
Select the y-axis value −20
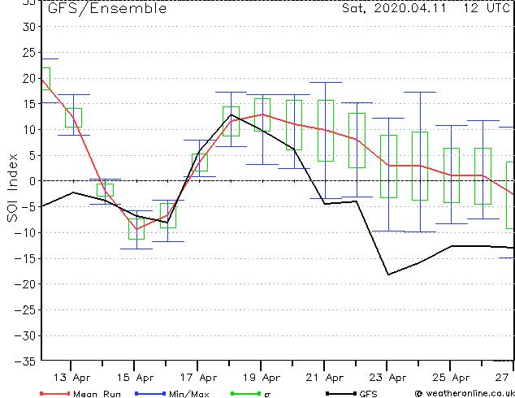coord(25,284)
